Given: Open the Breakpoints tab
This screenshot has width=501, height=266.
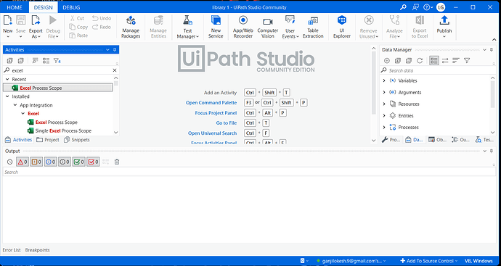Looking at the screenshot, I should click(37, 250).
